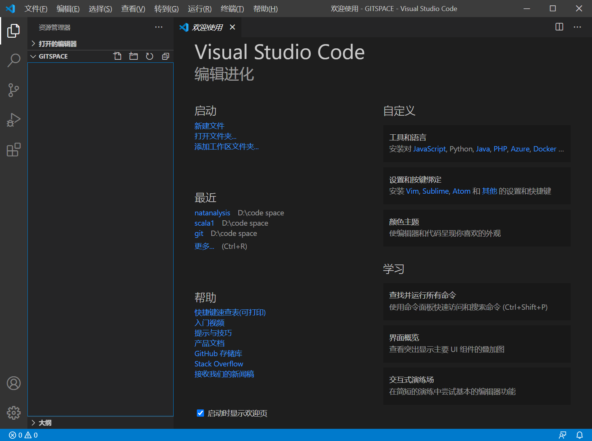This screenshot has width=592, height=441.
Task: Open the Search view icon
Action: pos(13,60)
